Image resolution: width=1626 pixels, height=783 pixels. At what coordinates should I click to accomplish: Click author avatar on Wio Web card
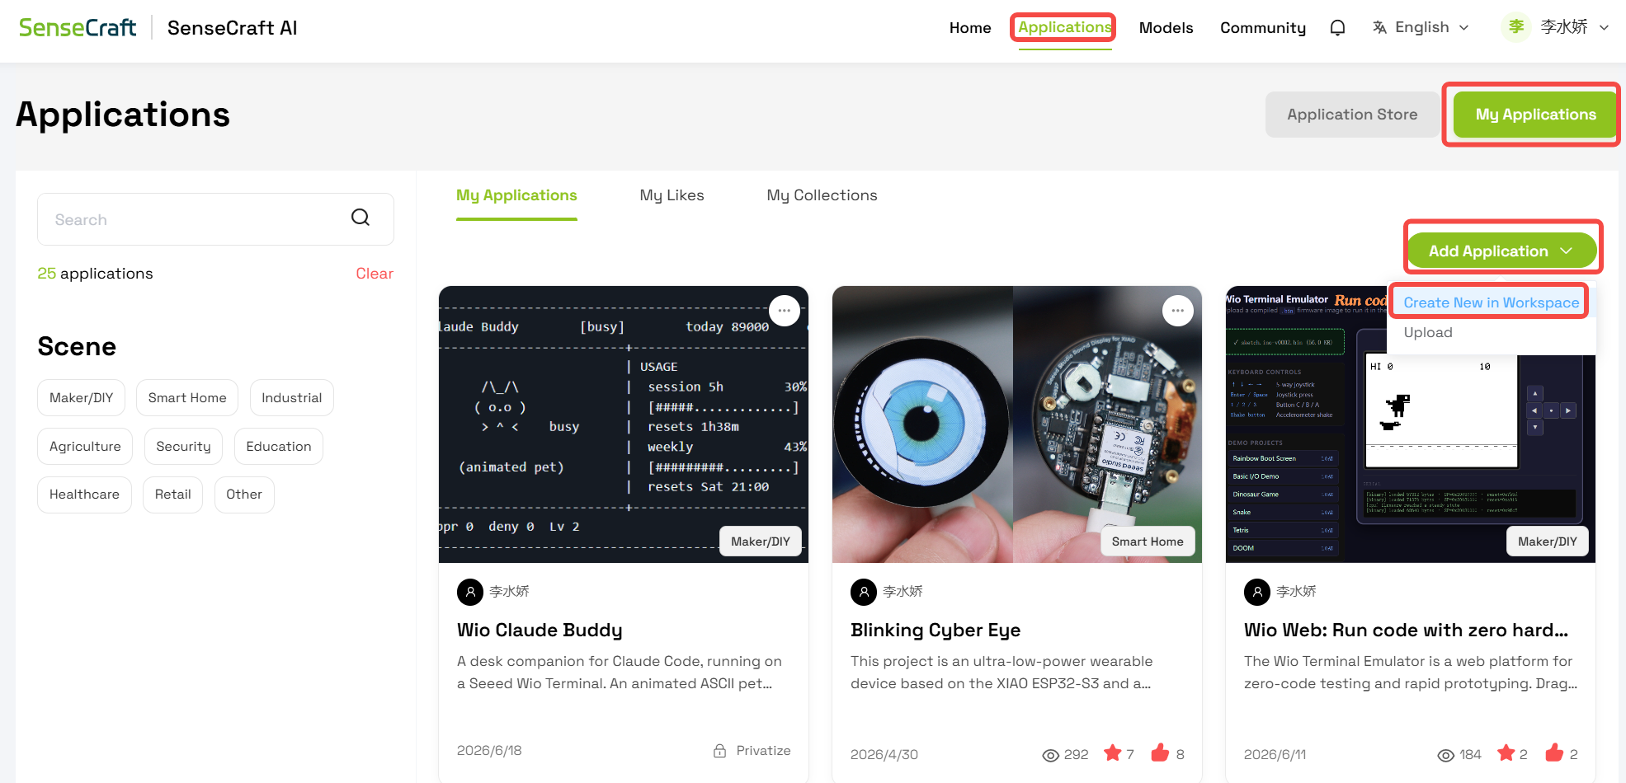click(x=1257, y=592)
